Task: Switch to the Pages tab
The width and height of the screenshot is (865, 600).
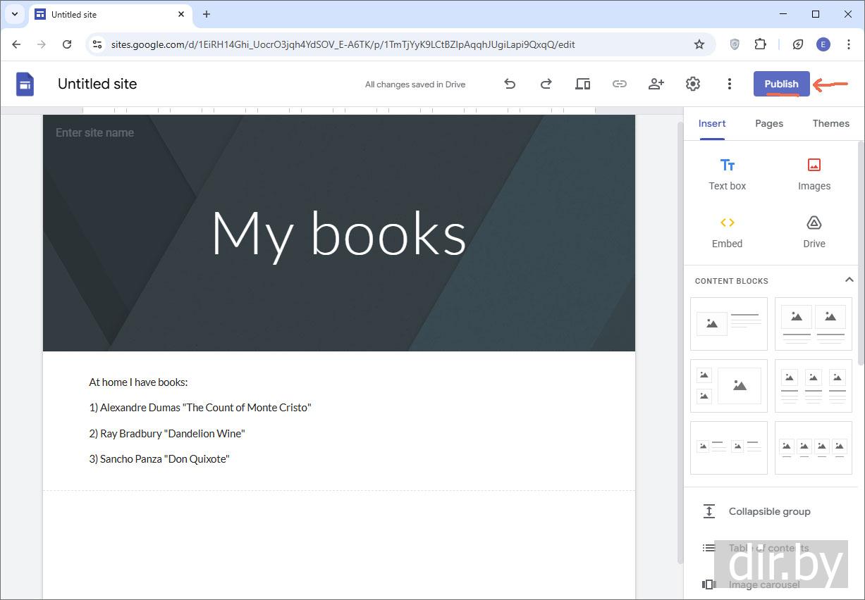Action: click(768, 123)
